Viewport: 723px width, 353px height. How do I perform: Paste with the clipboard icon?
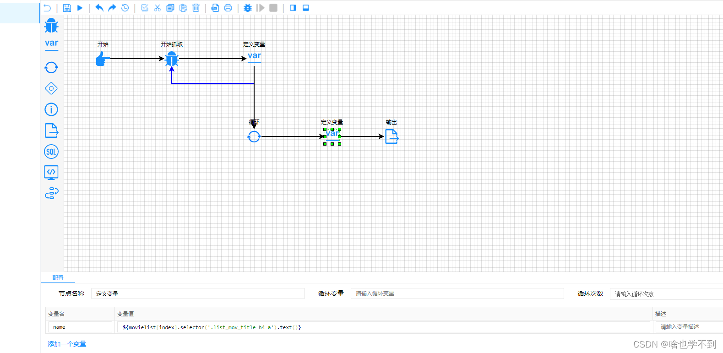point(183,8)
